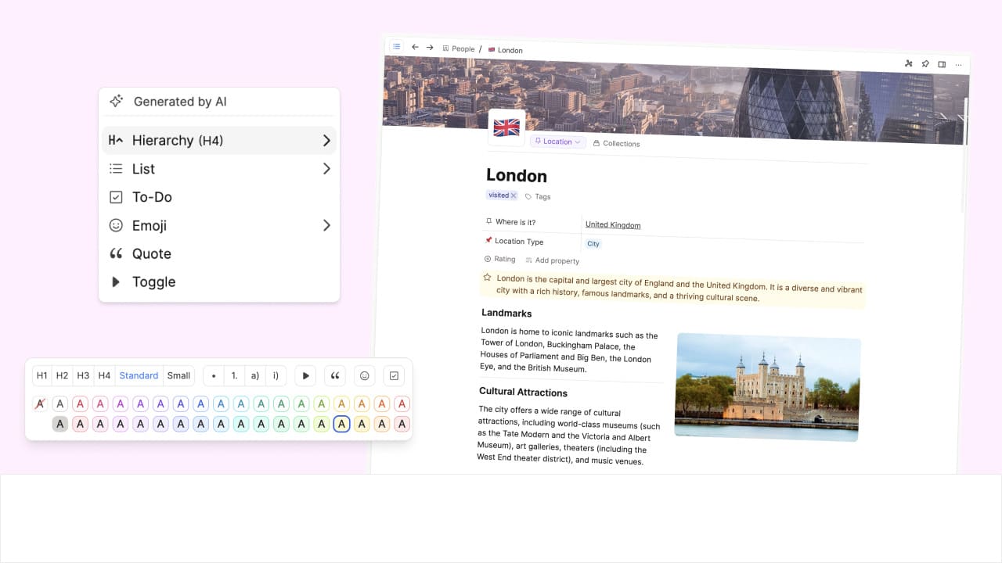Viewport: 1002px width, 563px height.
Task: Open the page outline list icon
Action: 397,46
